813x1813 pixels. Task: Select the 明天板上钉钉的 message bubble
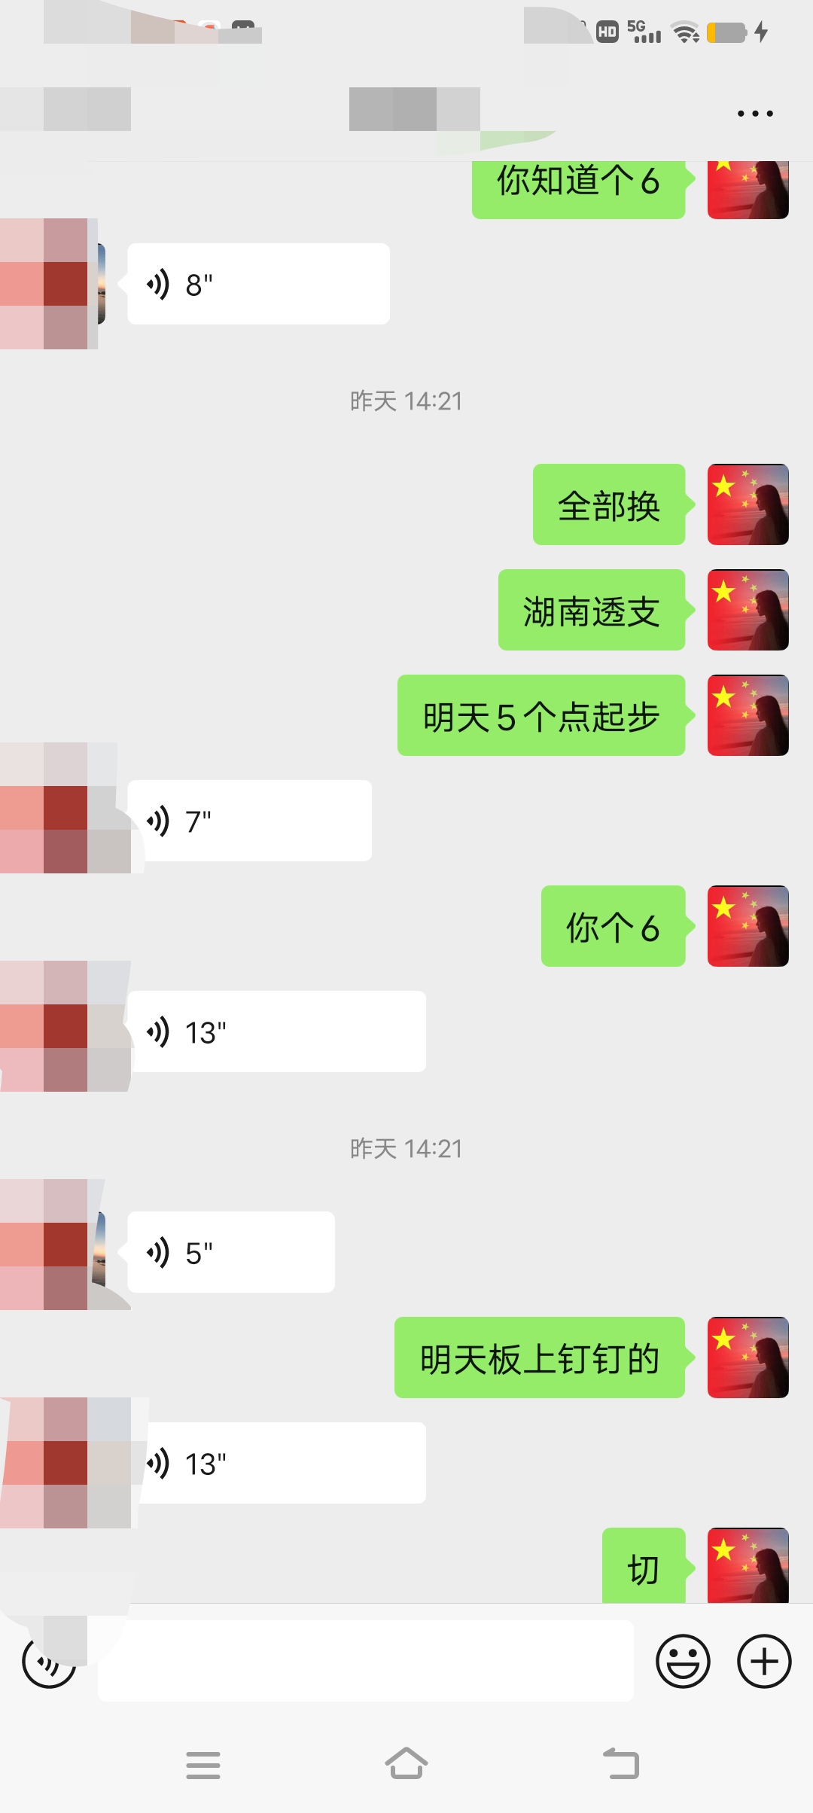click(540, 1357)
